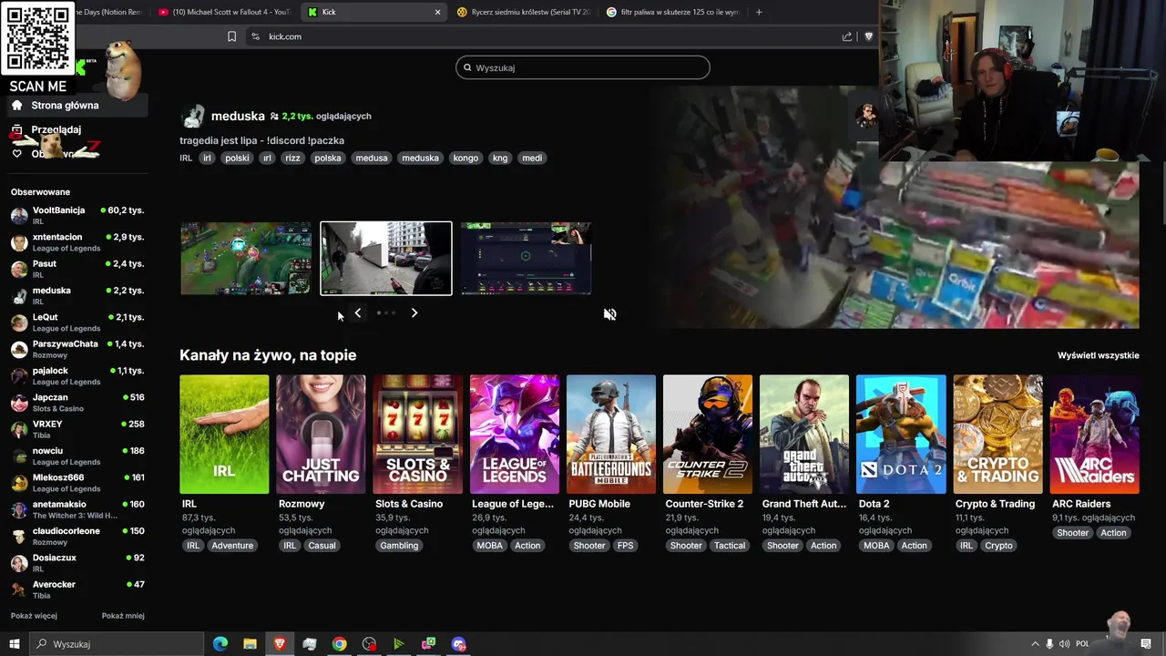Click the microphone tray icon

pyautogui.click(x=1049, y=644)
